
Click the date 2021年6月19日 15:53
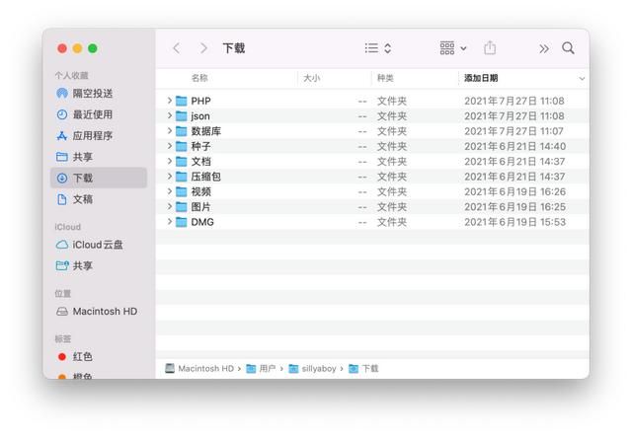(514, 222)
